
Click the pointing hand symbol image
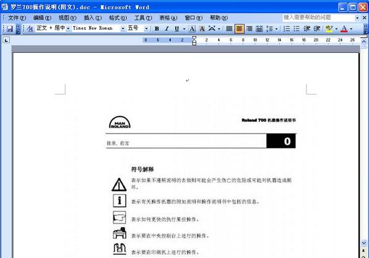click(119, 217)
